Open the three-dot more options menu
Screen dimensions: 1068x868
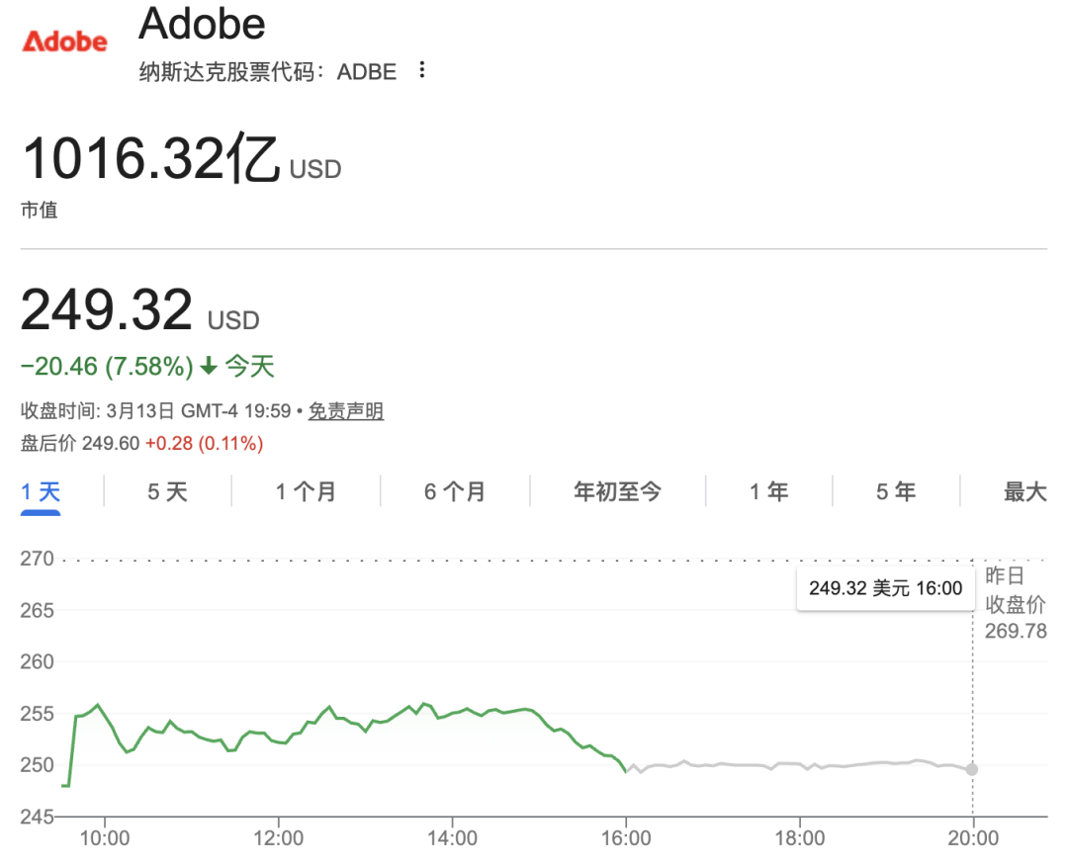(x=422, y=70)
